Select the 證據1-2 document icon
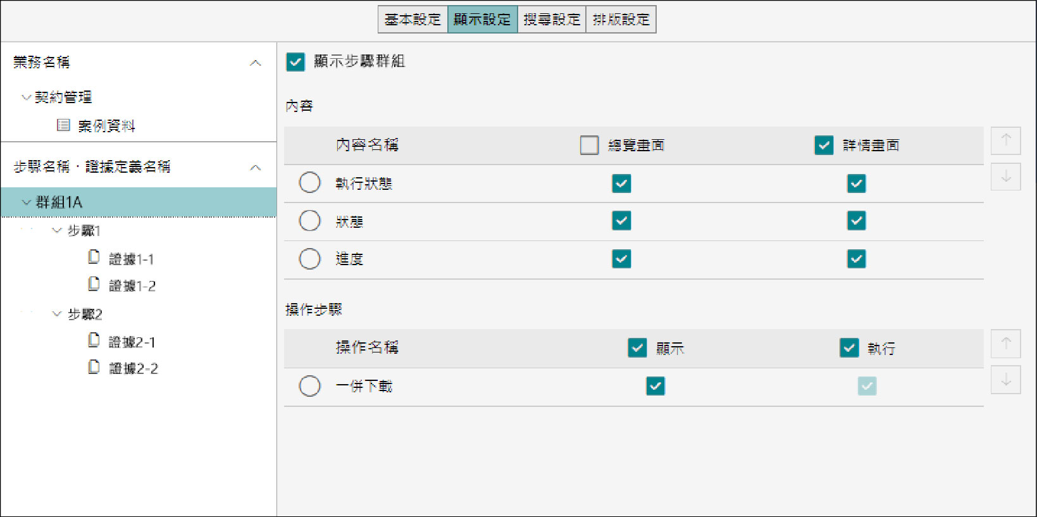The image size is (1037, 517). click(94, 284)
